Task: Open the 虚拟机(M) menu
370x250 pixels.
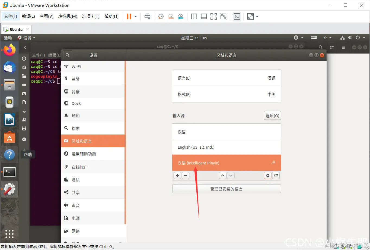Action: point(68,16)
